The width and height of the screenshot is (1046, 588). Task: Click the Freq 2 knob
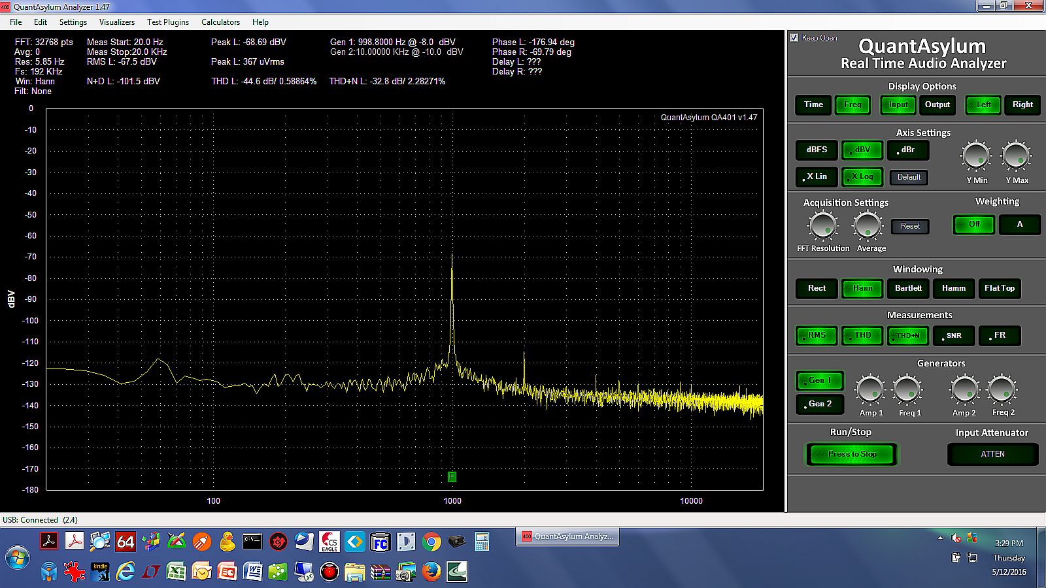[1002, 390]
